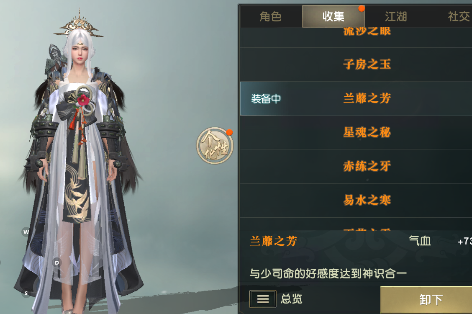Pick 易水之寒 in the collection list
The height and width of the screenshot is (314, 472).
(x=356, y=201)
